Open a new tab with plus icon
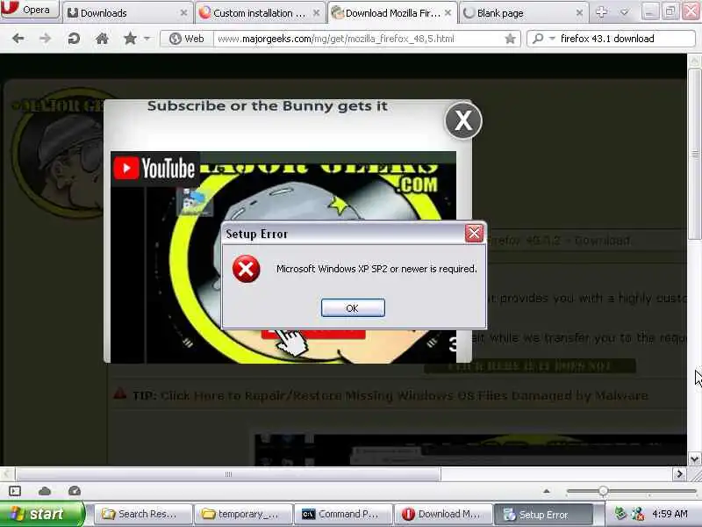This screenshot has width=702, height=527. tap(602, 12)
